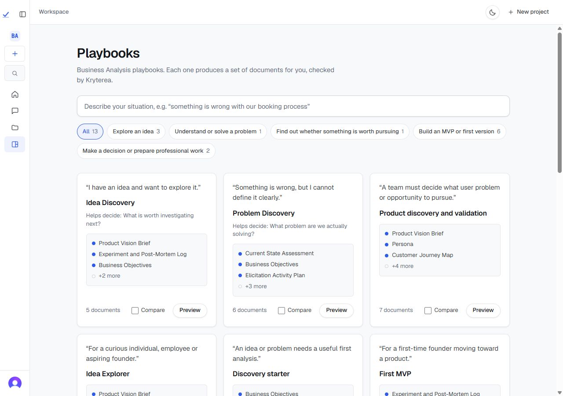The height and width of the screenshot is (396, 563).
Task: Expand +3 more in Problem Discovery
Action: click(x=256, y=286)
